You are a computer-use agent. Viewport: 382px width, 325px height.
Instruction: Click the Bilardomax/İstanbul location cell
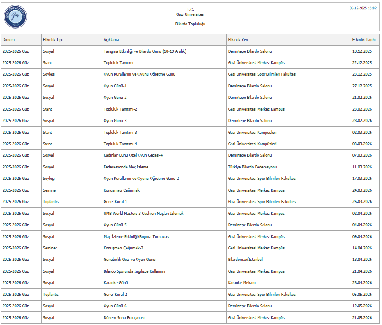[x=245, y=260]
